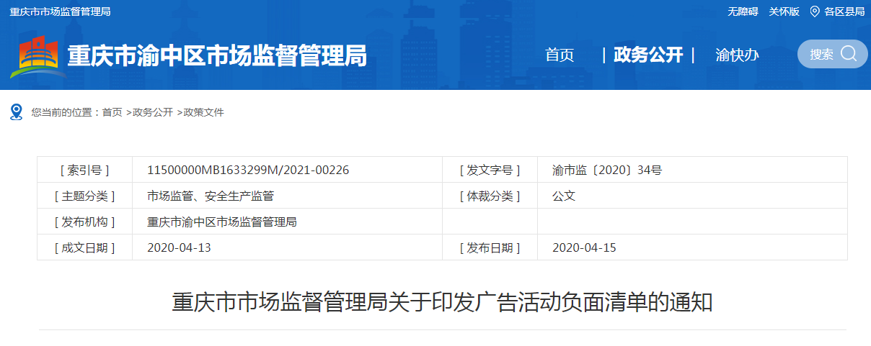Click the [ 索引号 ] label cell
Screen dimensions: 871x346
click(x=85, y=170)
